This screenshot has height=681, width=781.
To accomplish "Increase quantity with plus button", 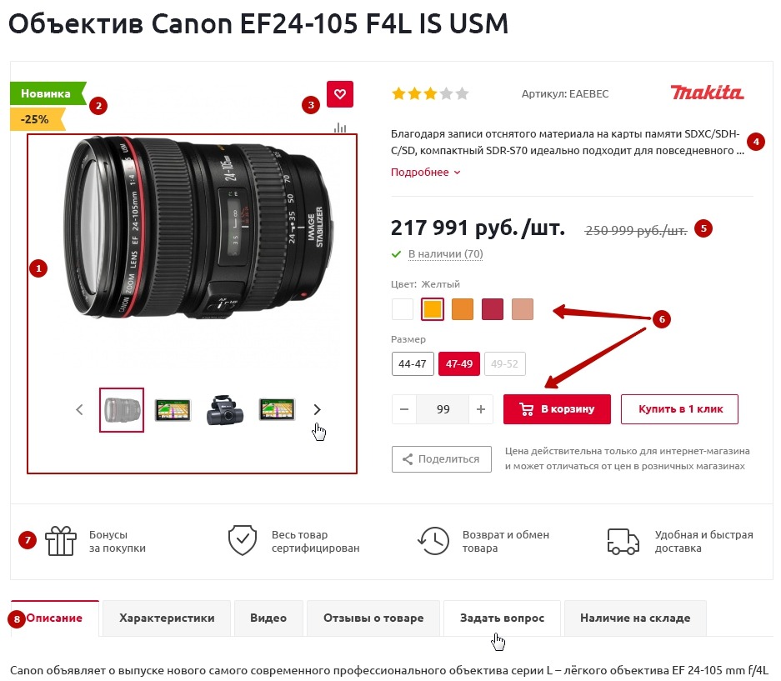I will point(481,409).
